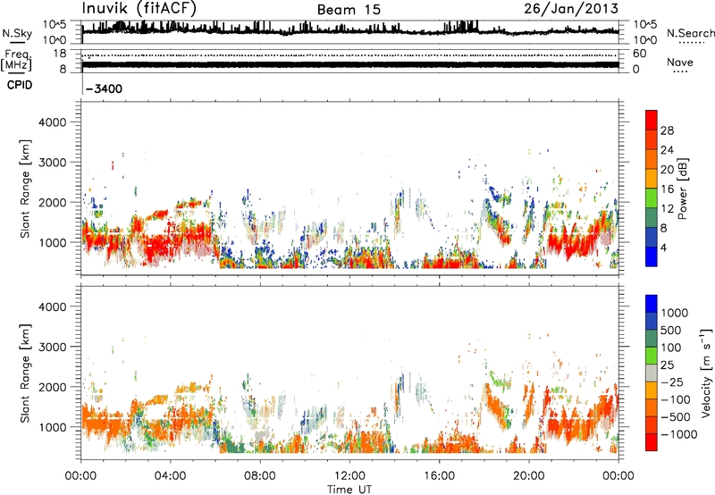Select the 'Power [dB]' colorbar title

pyautogui.click(x=682, y=189)
